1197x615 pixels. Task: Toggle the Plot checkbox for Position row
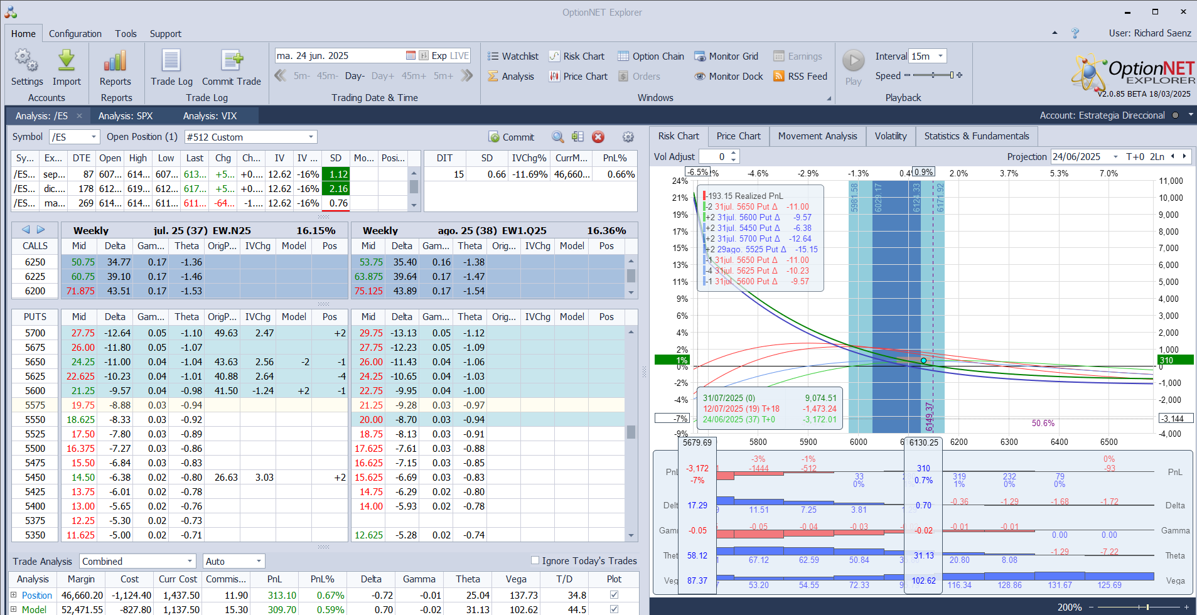coord(614,595)
